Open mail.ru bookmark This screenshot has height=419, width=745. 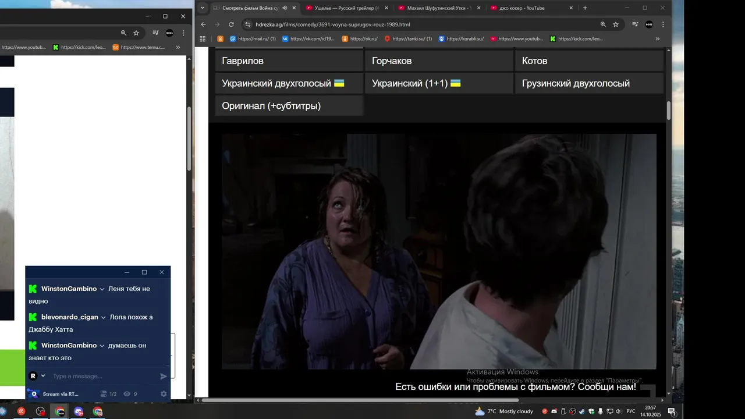pos(252,39)
